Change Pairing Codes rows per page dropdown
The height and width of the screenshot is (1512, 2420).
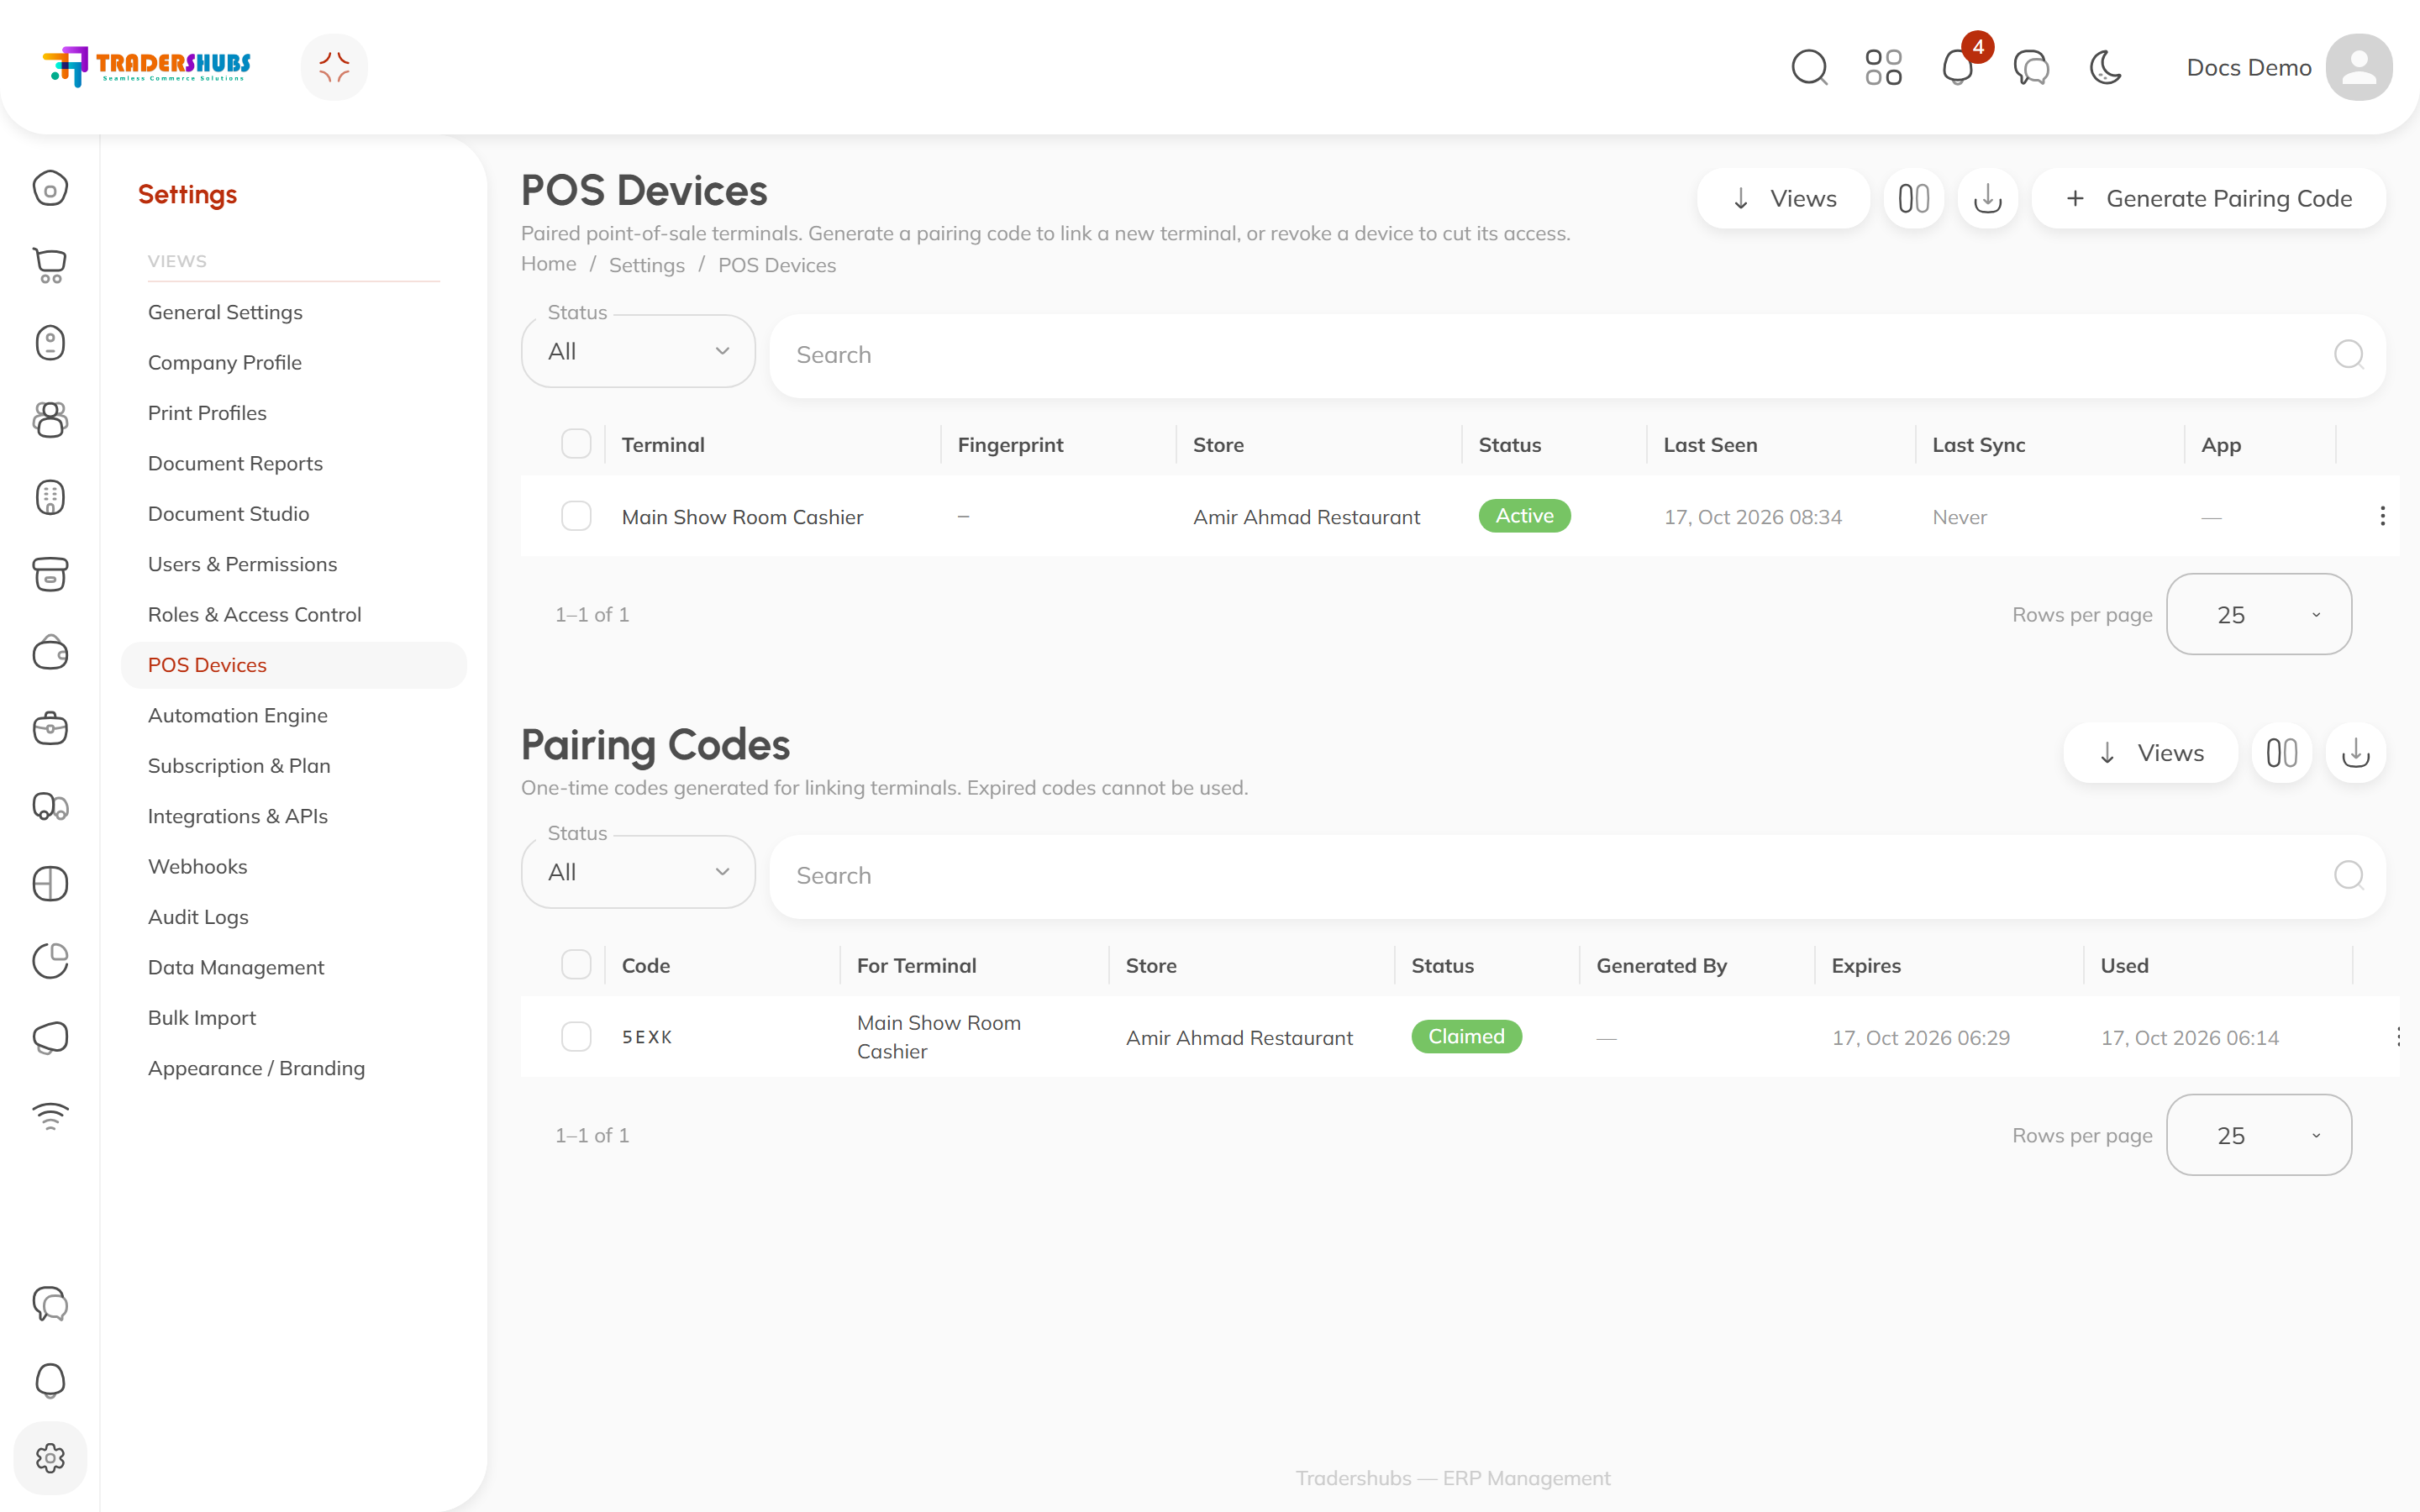[x=2259, y=1135]
